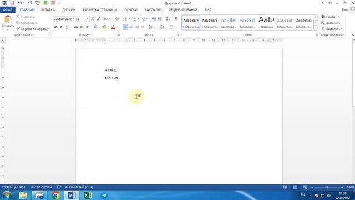Apply the Название style

click(266, 23)
